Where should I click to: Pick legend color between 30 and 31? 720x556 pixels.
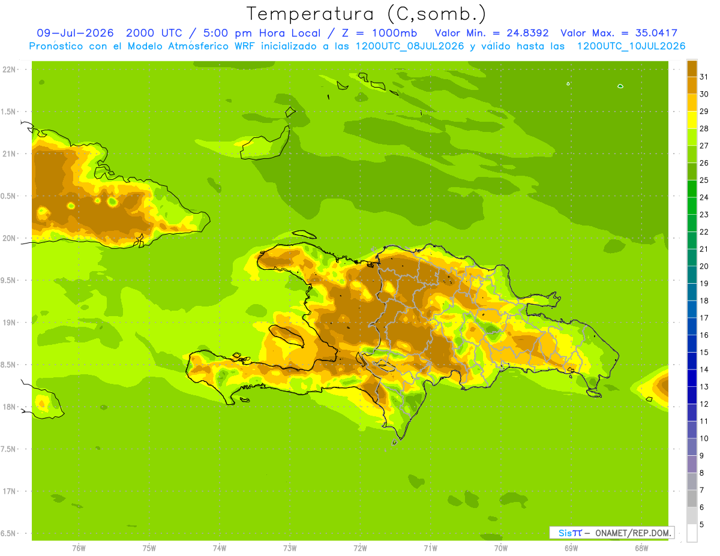[x=692, y=86]
